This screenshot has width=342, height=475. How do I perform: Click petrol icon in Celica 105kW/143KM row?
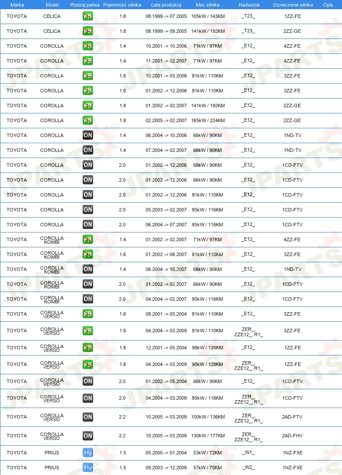(x=88, y=16)
